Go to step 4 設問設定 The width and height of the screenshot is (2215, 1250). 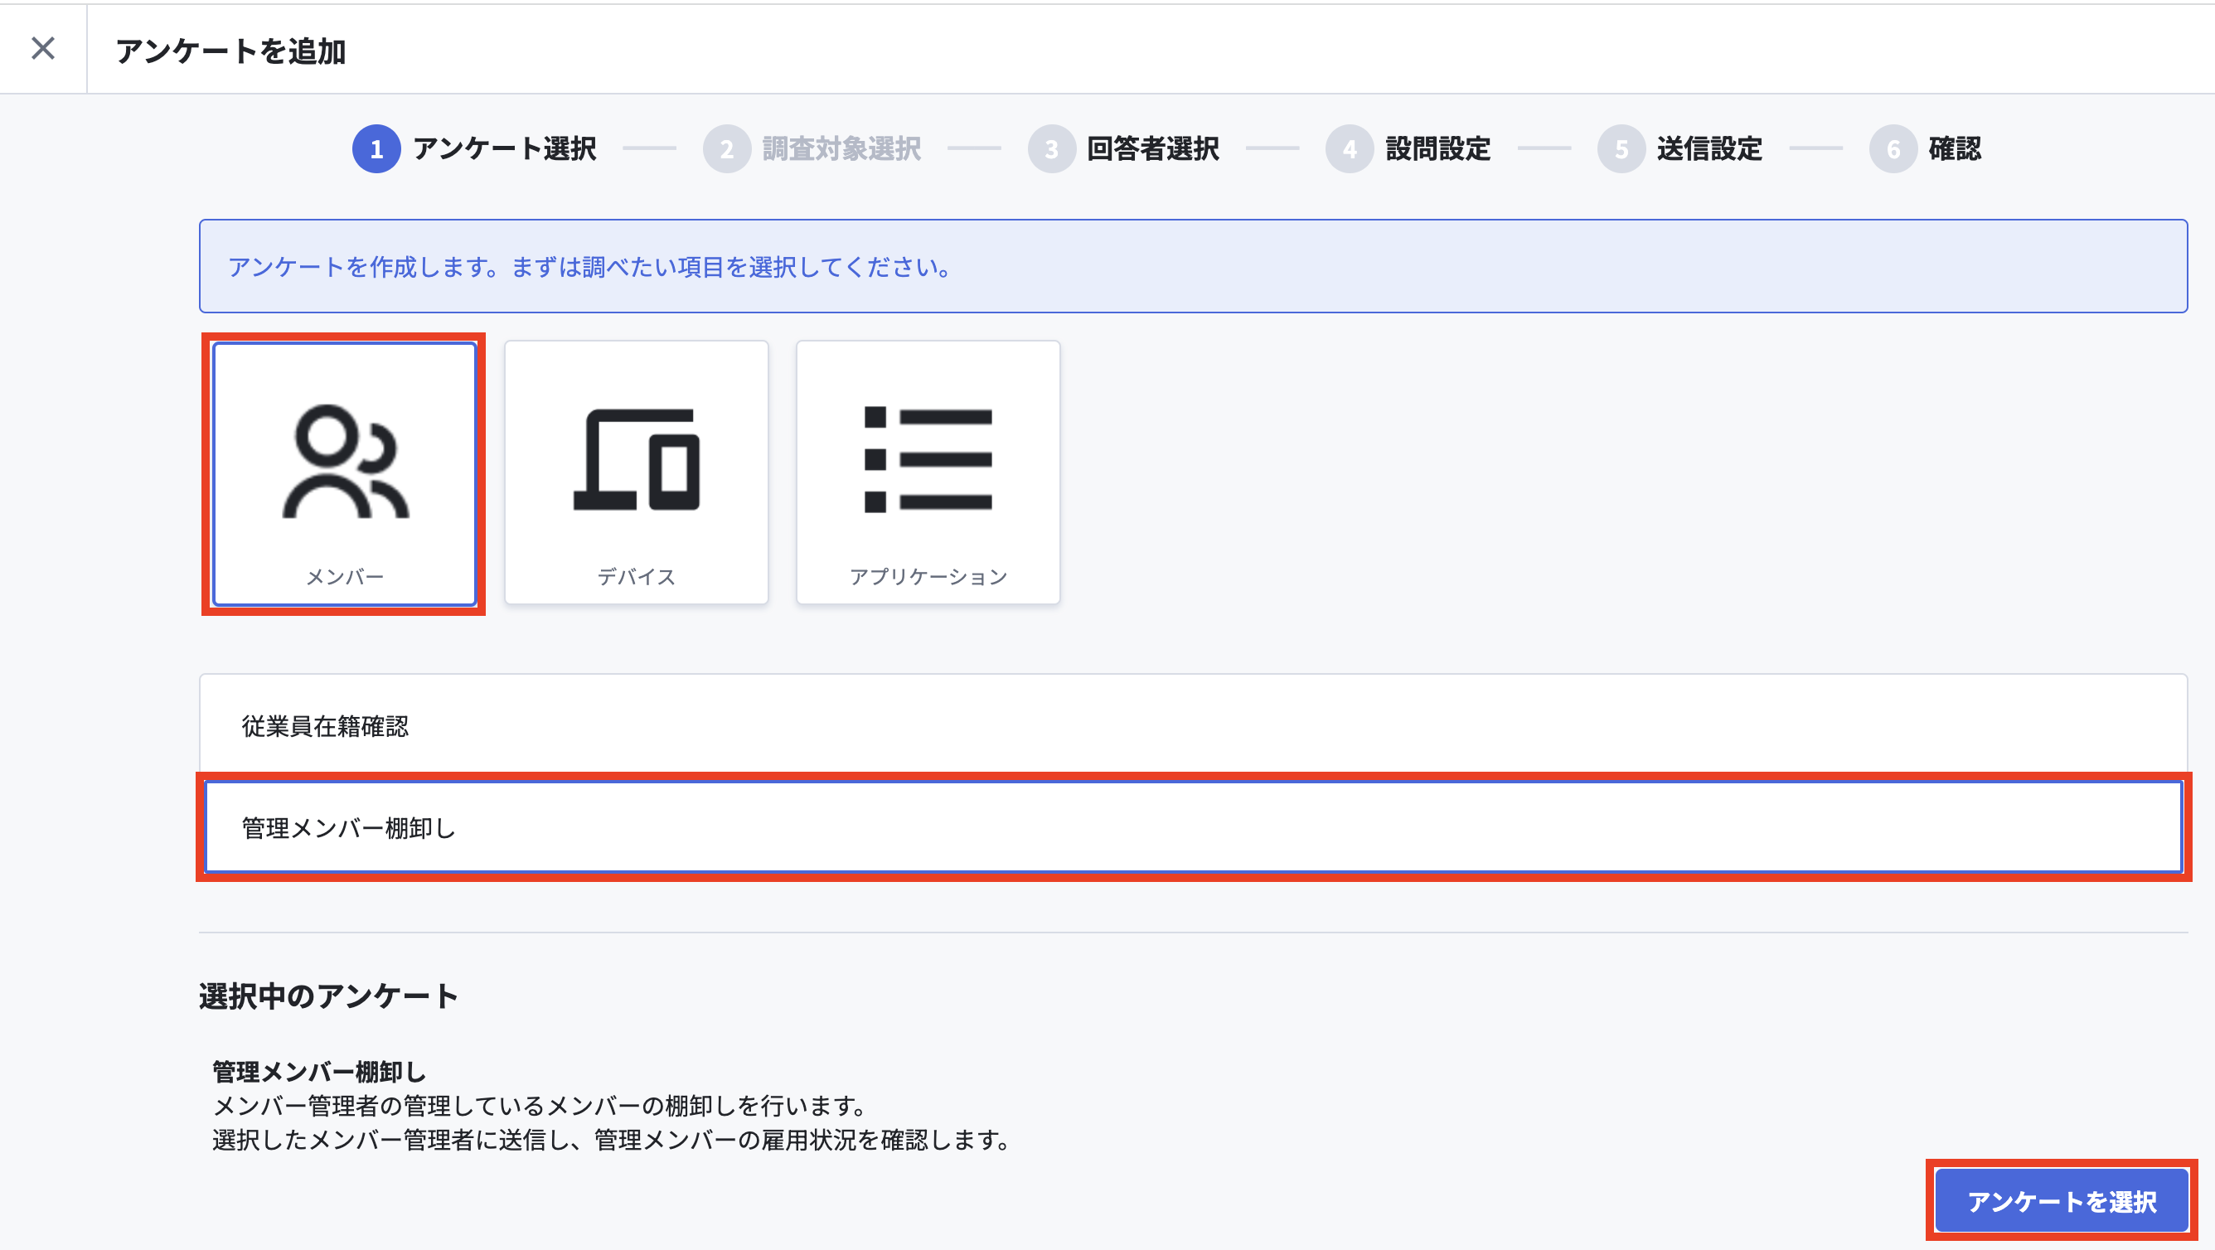(1408, 148)
